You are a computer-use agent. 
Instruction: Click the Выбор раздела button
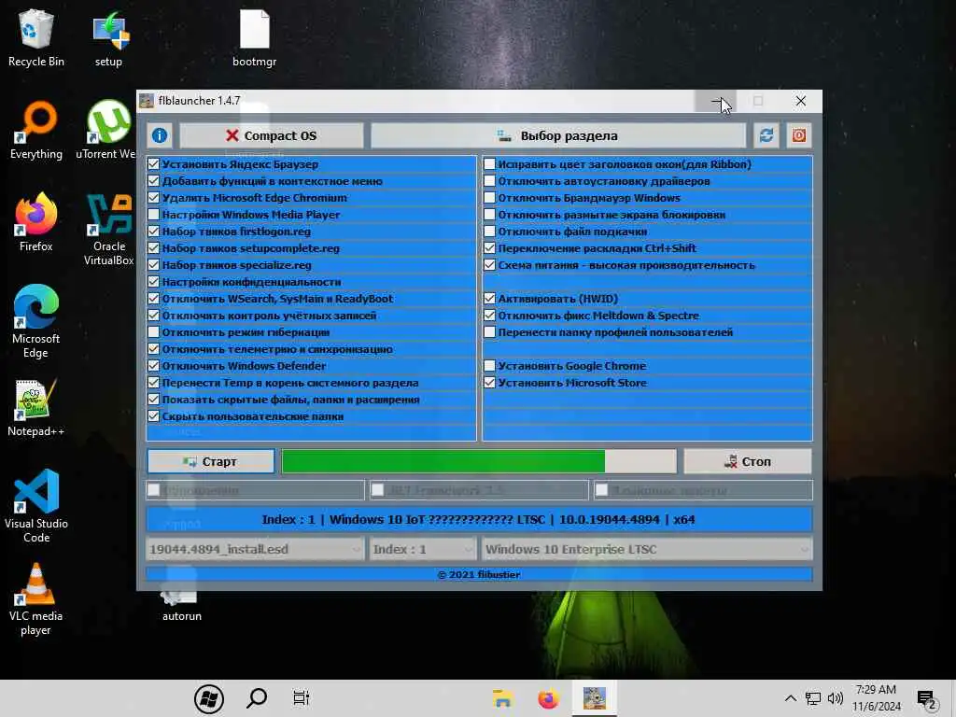pyautogui.click(x=558, y=135)
